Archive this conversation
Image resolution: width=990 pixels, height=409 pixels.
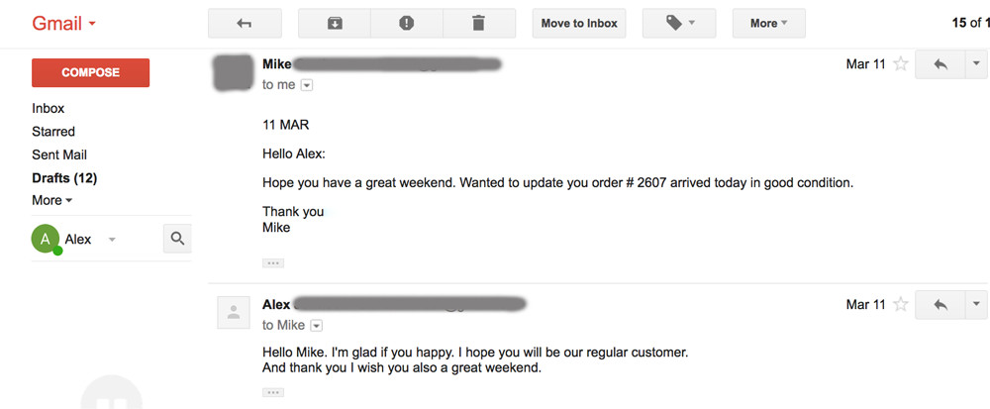334,24
